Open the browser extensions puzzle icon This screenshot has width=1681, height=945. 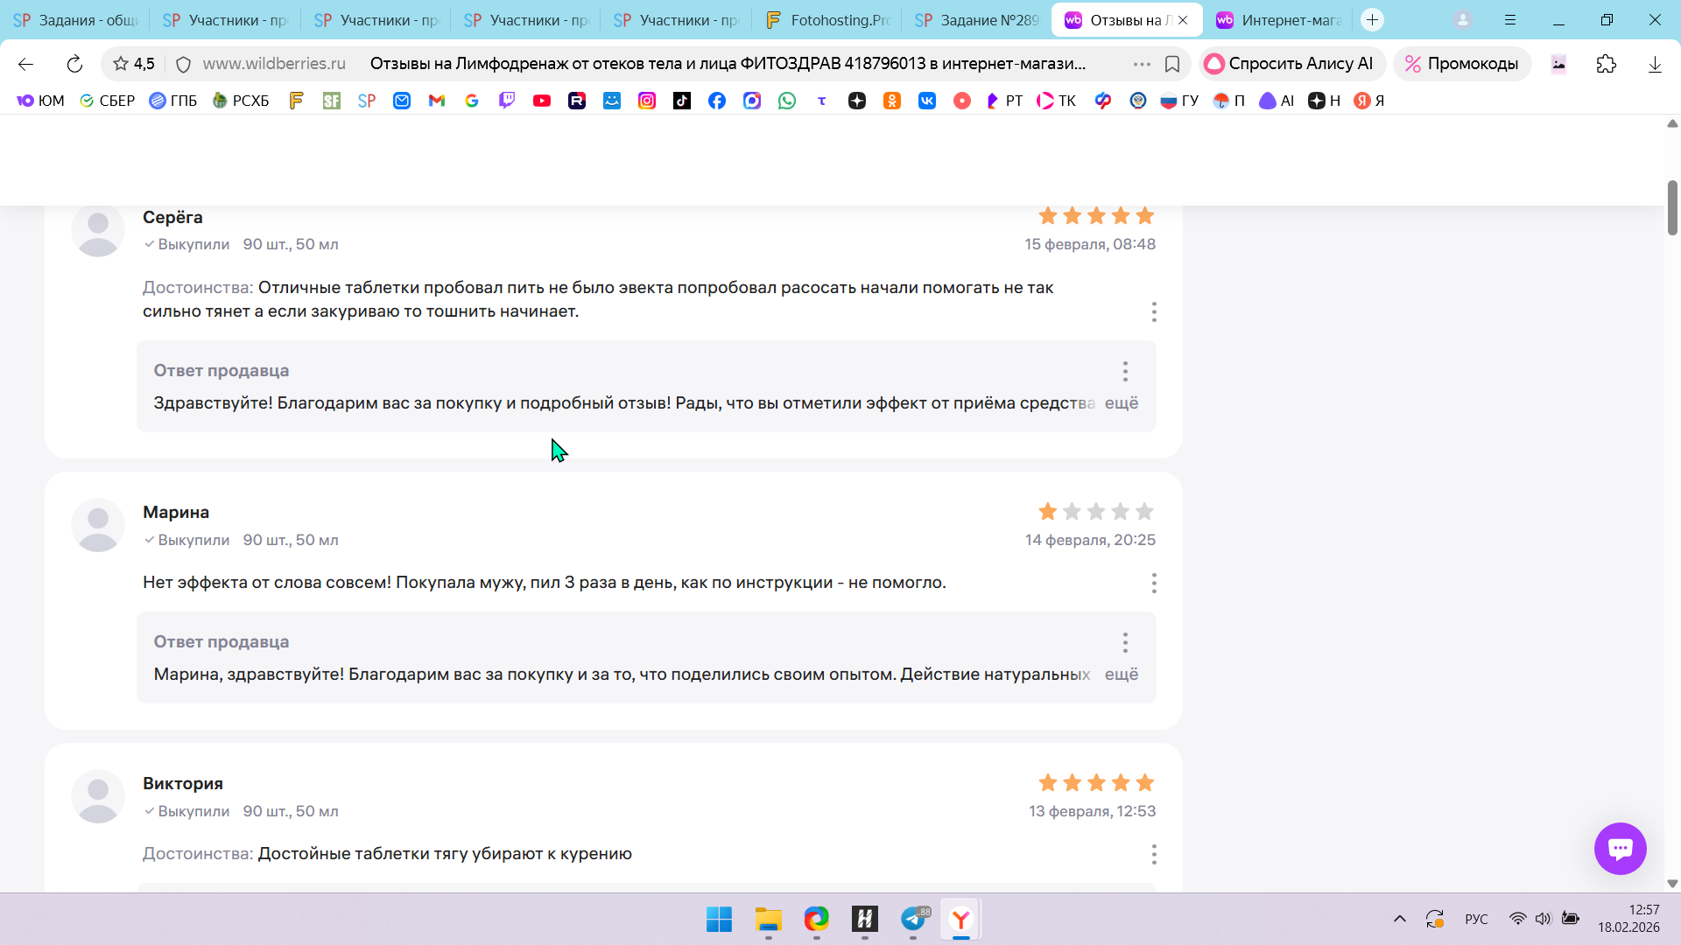tap(1606, 64)
